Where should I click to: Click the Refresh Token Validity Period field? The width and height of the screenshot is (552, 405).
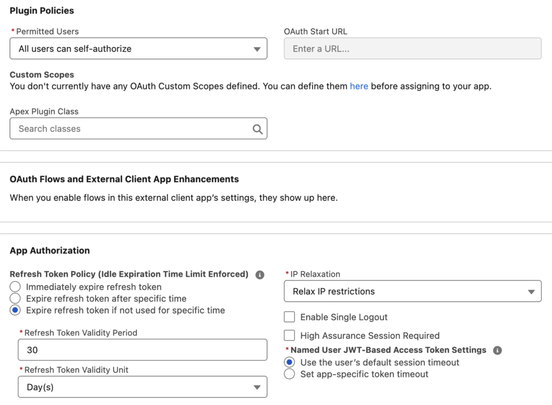[142, 349]
